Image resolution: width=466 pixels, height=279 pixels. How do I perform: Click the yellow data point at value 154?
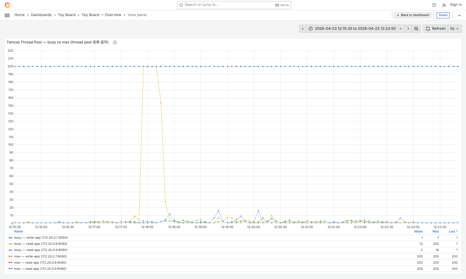point(161,103)
